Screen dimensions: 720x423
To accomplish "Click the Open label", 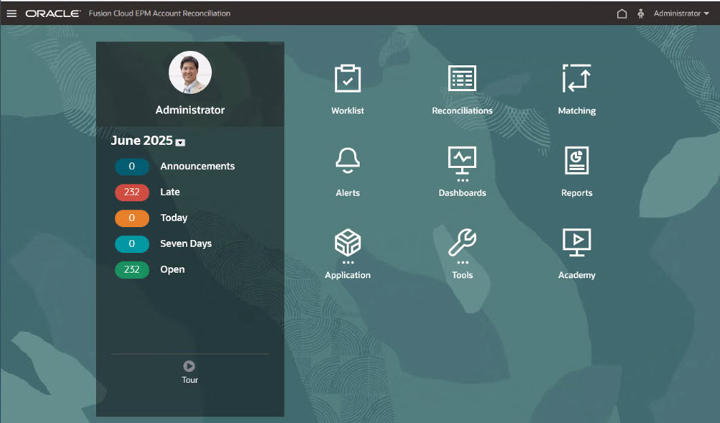I will 172,269.
